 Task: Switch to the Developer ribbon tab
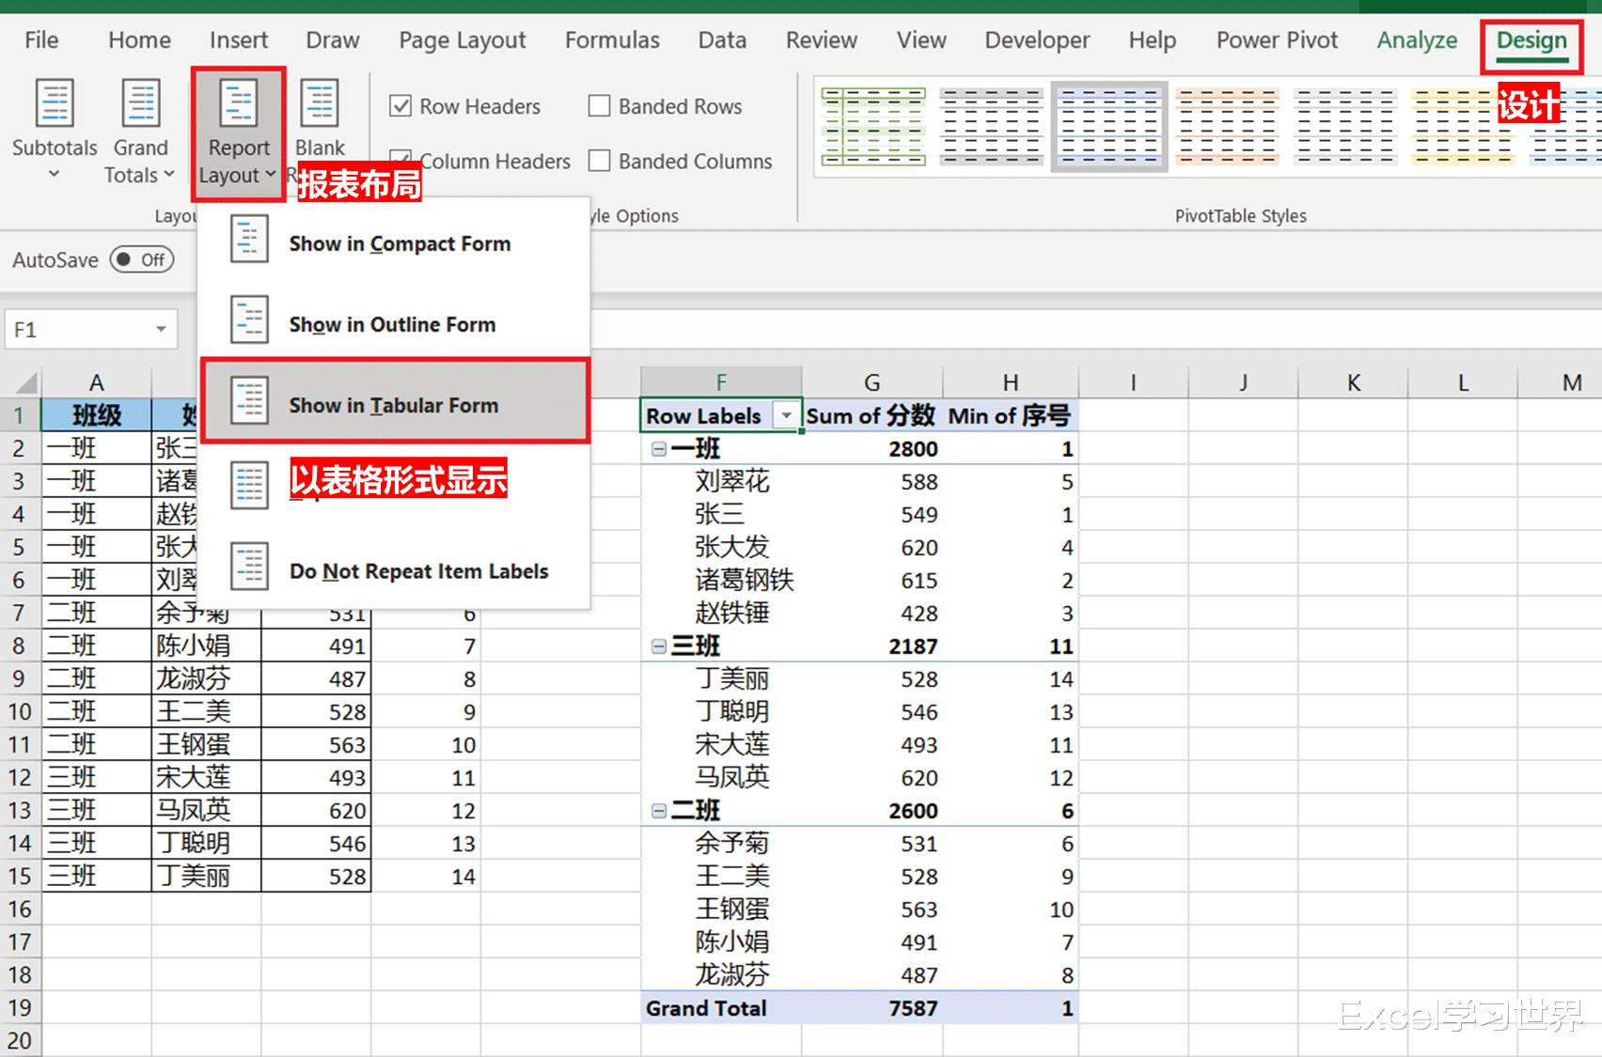click(1037, 39)
